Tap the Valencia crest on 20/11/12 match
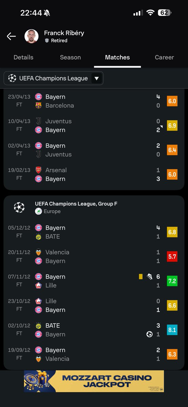 coord(38,252)
